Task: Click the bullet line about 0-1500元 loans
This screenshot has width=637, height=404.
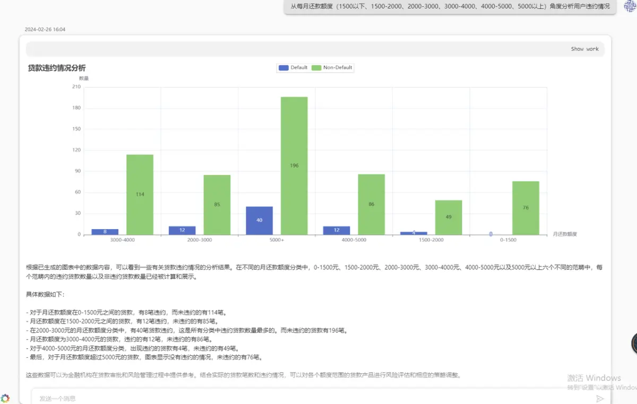Action: click(127, 312)
